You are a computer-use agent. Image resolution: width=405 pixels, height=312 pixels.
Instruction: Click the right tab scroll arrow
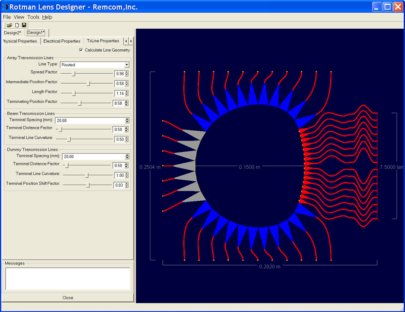(131, 41)
